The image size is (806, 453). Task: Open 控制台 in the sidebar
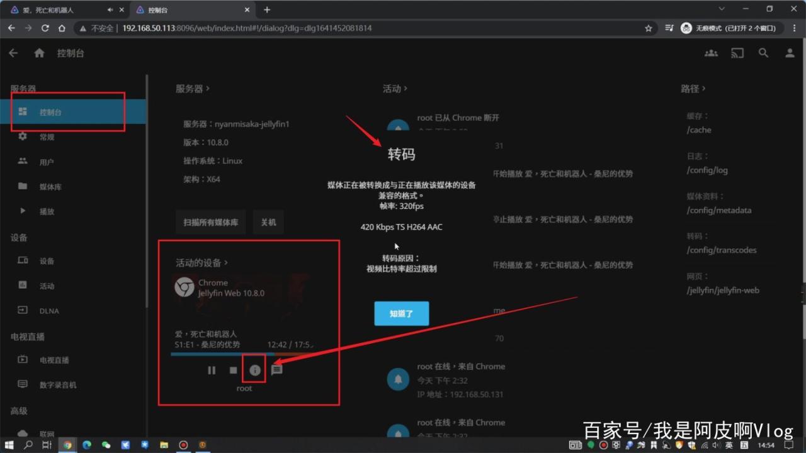pyautogui.click(x=73, y=112)
